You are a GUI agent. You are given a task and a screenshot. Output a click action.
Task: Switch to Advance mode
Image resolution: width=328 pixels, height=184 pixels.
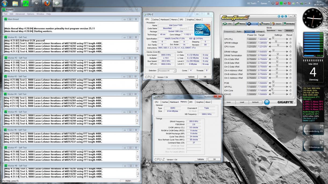click(x=289, y=31)
